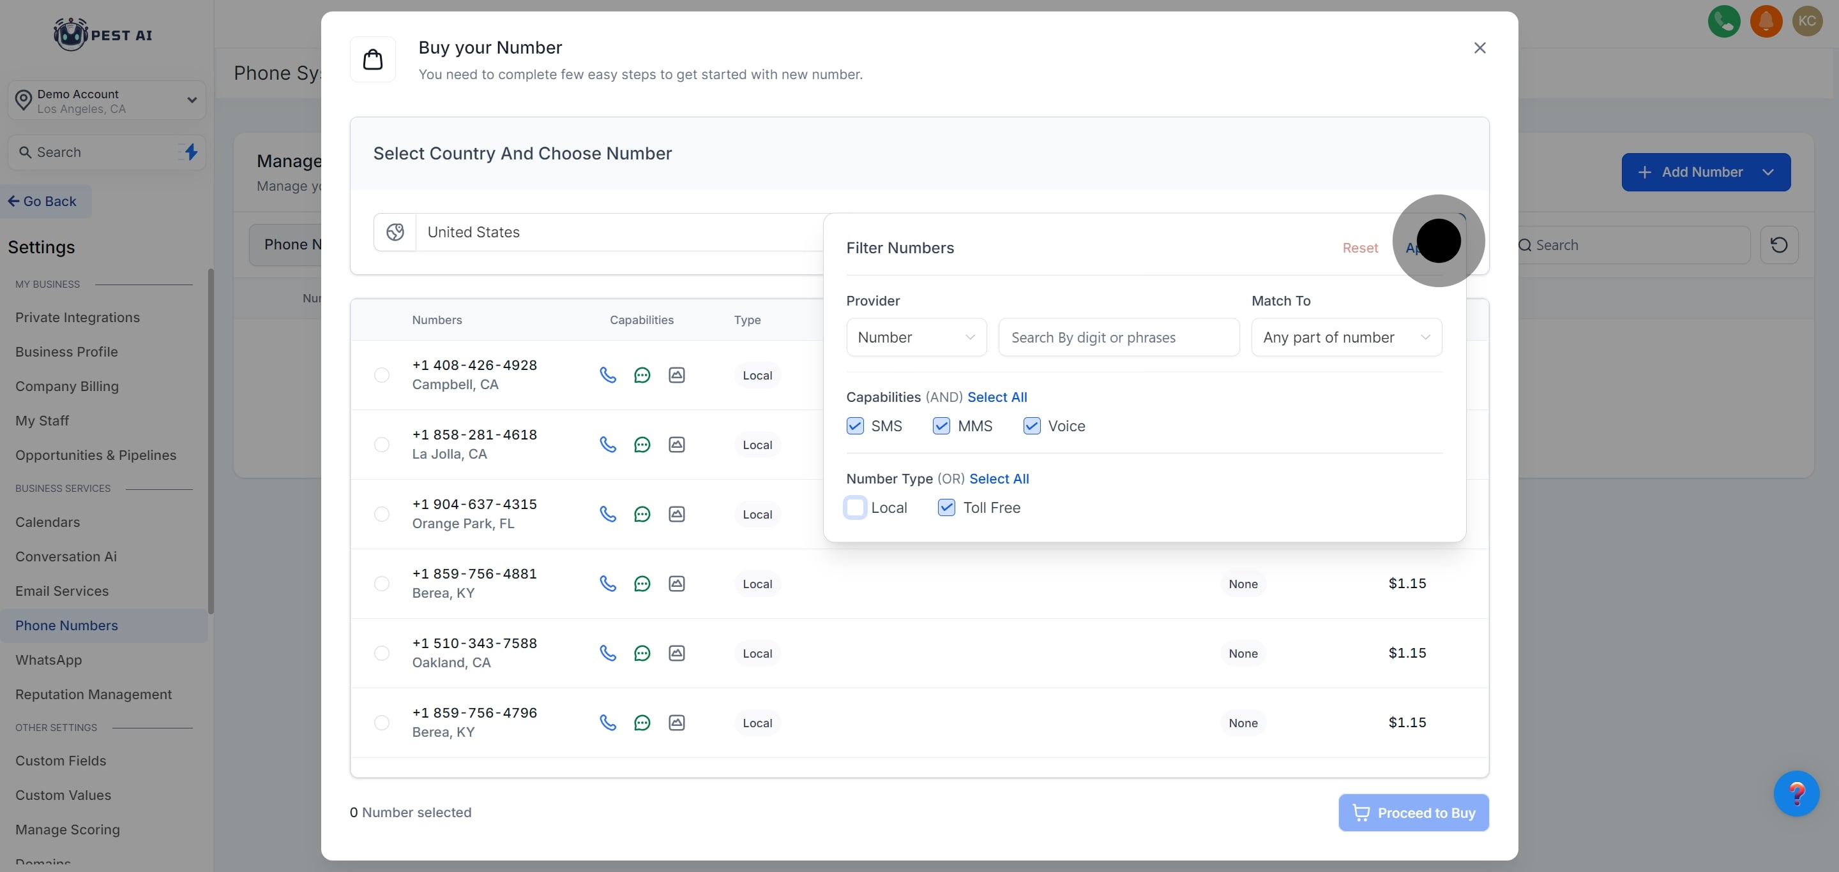This screenshot has width=1839, height=872.
Task: Click the Reset filters link
Action: point(1359,248)
